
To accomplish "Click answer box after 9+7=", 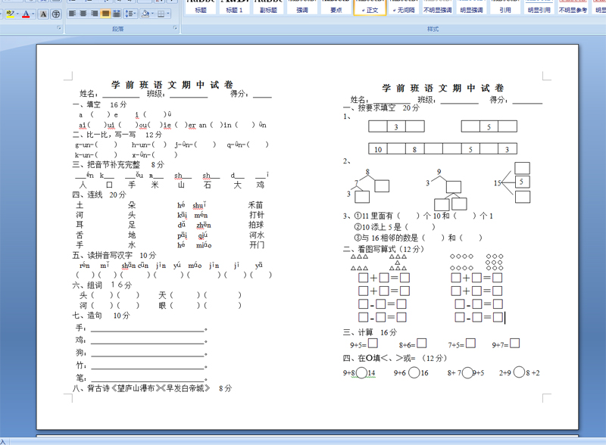I will pyautogui.click(x=514, y=344).
